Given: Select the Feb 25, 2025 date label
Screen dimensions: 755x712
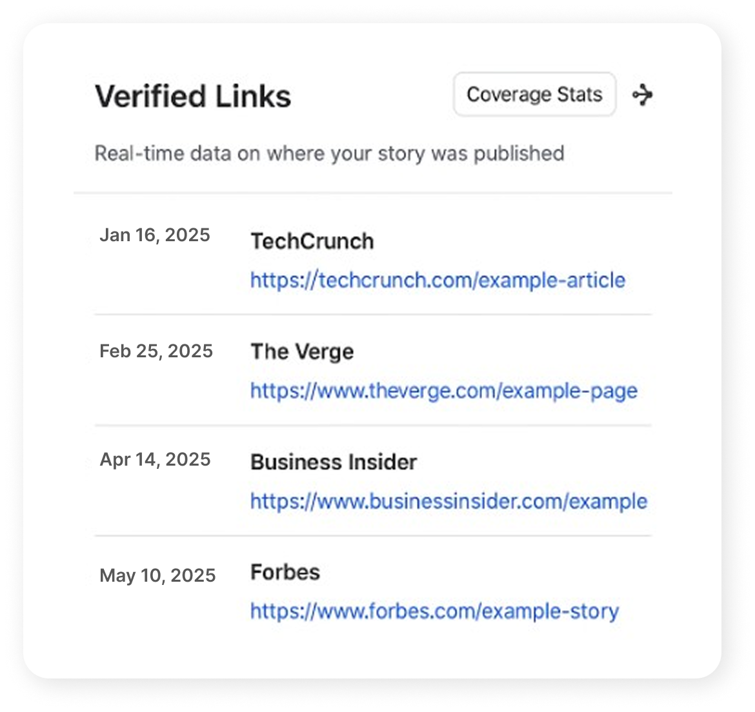Looking at the screenshot, I should [x=156, y=351].
